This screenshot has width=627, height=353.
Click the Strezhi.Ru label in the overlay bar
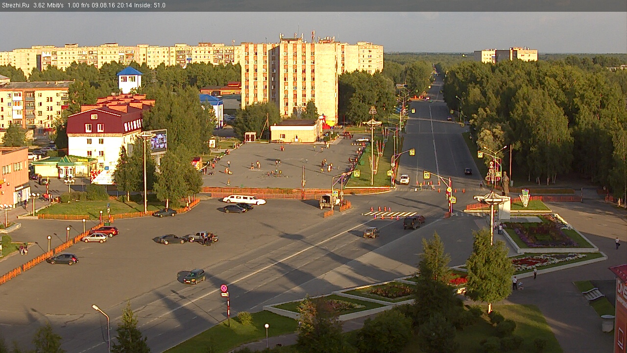point(16,5)
